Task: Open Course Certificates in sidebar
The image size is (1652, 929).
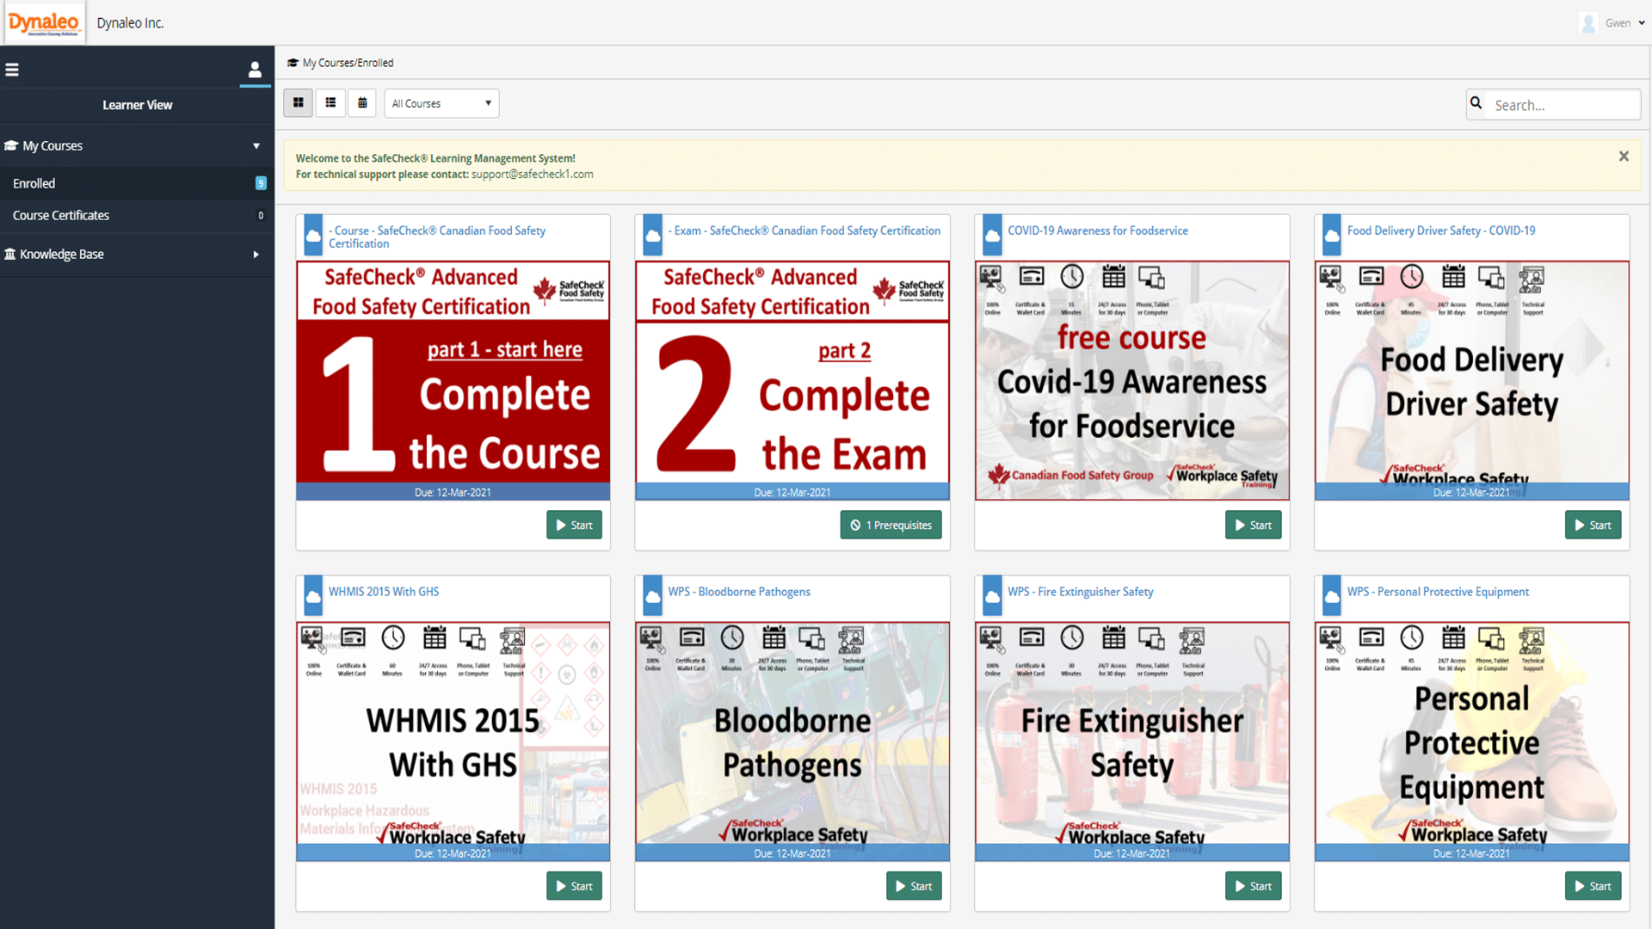Action: pyautogui.click(x=138, y=215)
